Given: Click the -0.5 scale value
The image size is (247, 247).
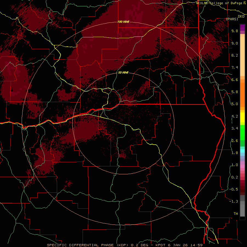Looking at the screenshot, I should [x=234, y=189].
